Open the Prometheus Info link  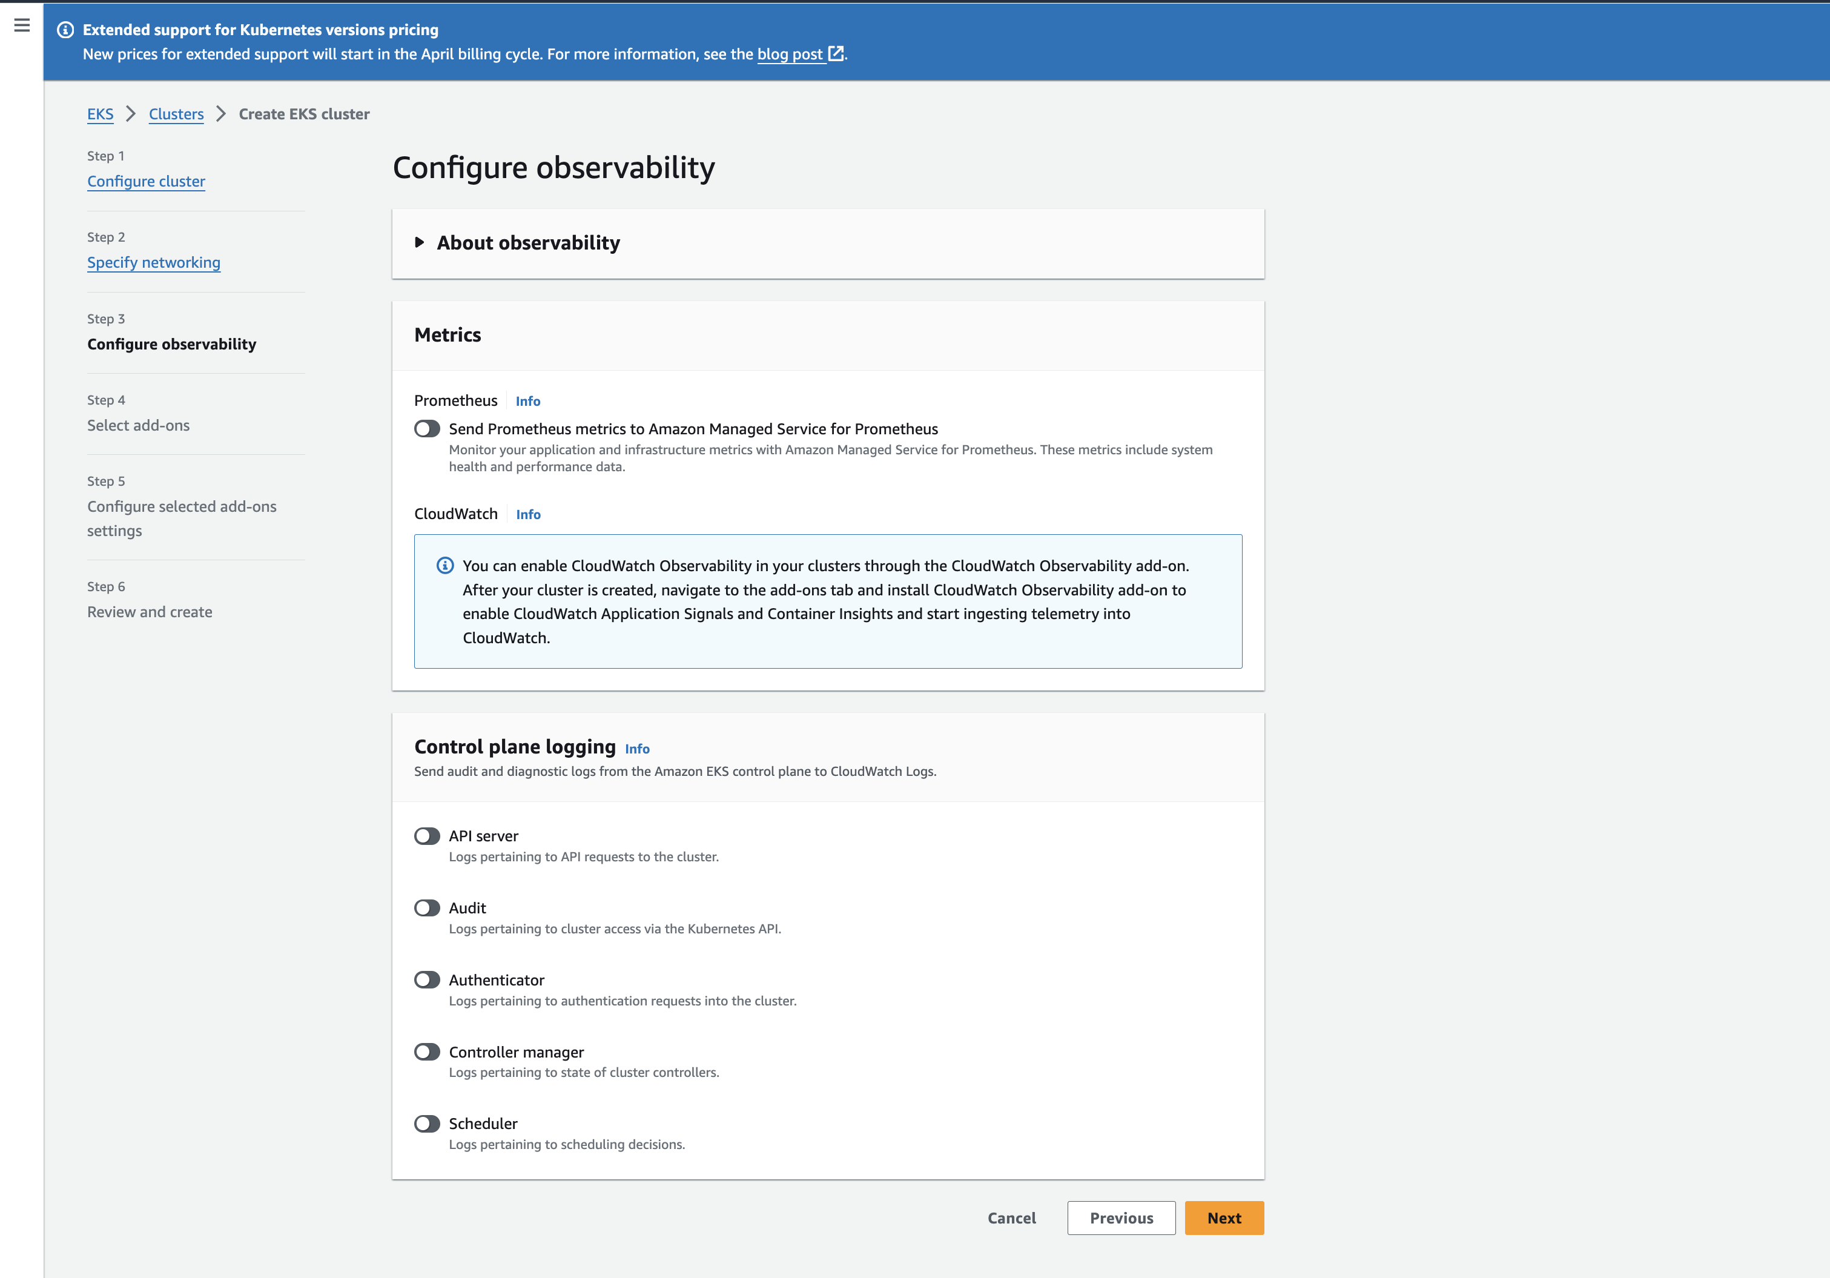[x=527, y=401]
